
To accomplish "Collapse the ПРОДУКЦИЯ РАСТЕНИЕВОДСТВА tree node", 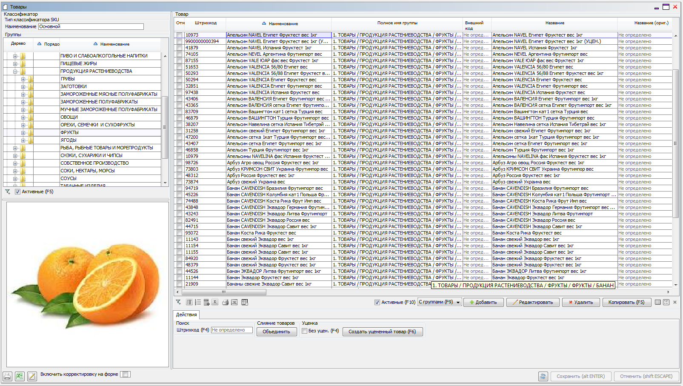I will (15, 71).
